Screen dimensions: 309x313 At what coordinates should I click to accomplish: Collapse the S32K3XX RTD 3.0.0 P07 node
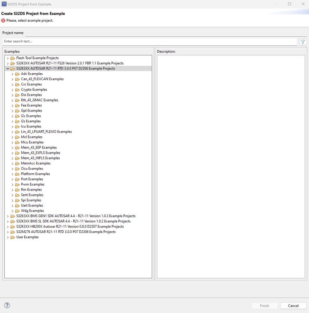(x=8, y=69)
